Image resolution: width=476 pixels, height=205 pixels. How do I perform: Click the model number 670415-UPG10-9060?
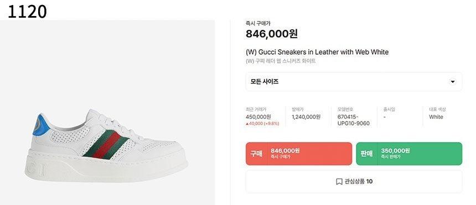pos(353,120)
